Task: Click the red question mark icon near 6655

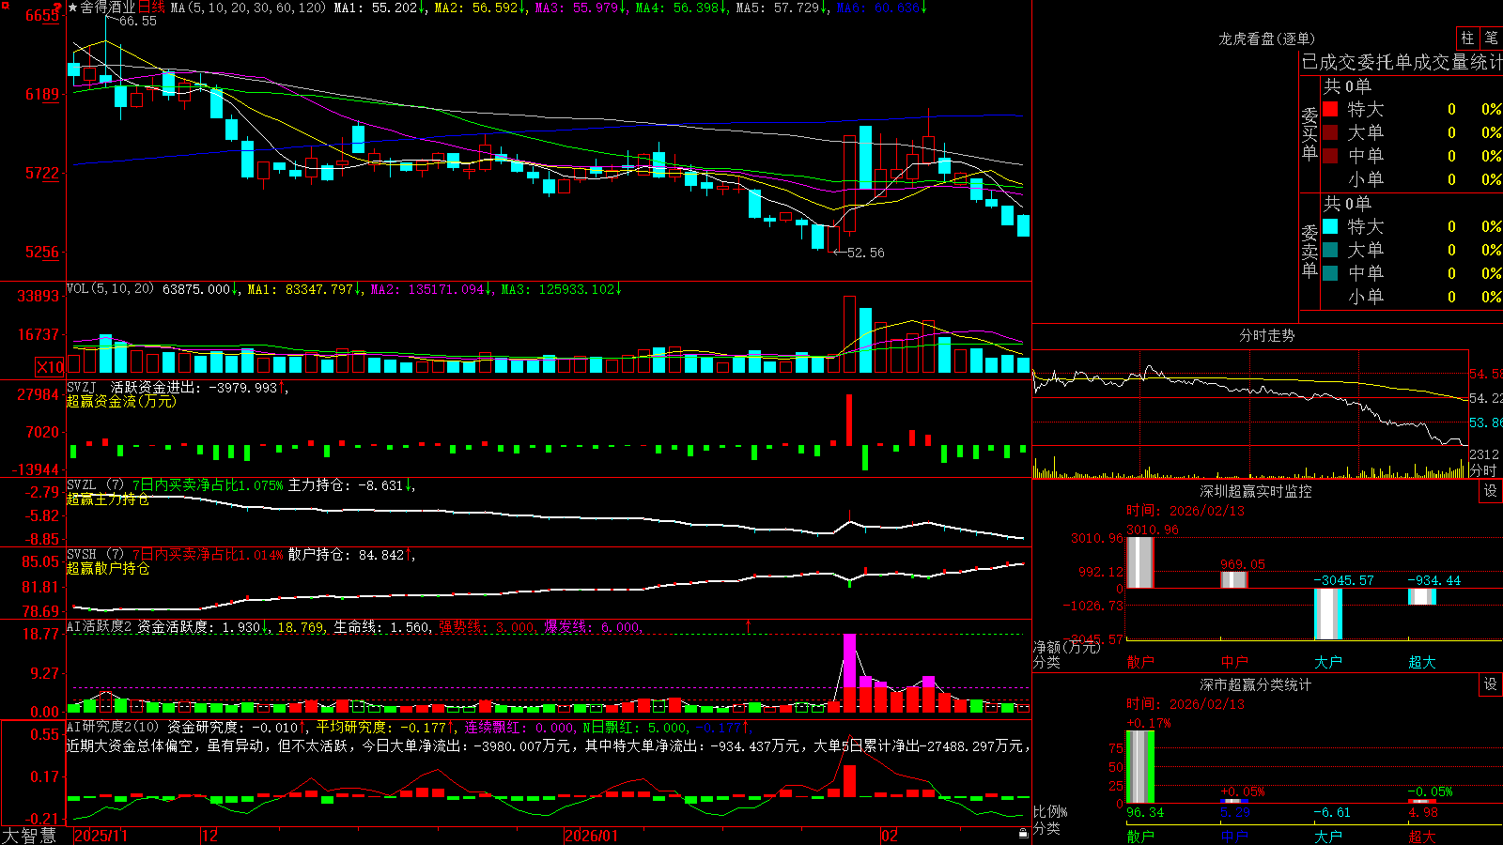Action: (x=58, y=9)
